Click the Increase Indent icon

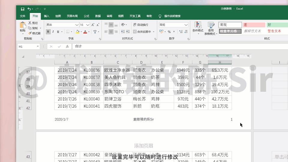point(128,31)
